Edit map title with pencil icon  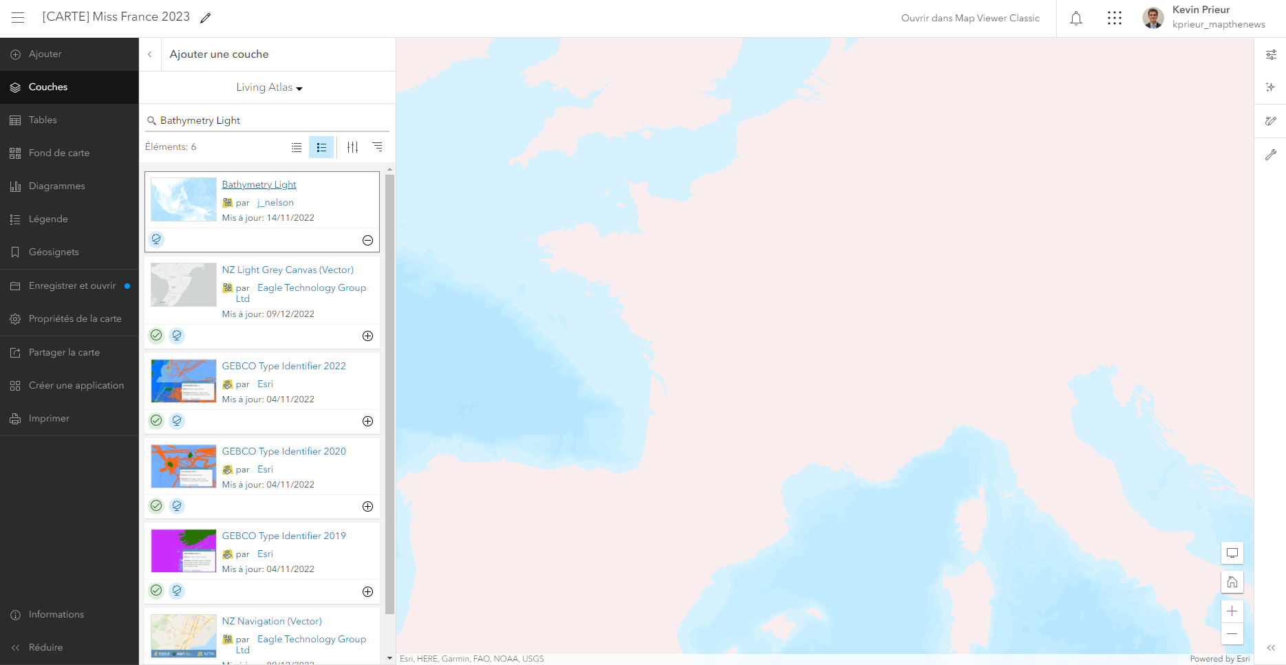point(205,19)
